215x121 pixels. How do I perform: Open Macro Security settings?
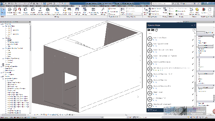click(x=197, y=11)
